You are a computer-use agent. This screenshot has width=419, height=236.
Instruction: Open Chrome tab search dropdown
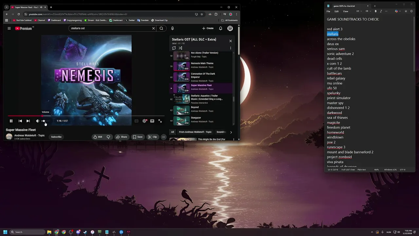(6, 7)
